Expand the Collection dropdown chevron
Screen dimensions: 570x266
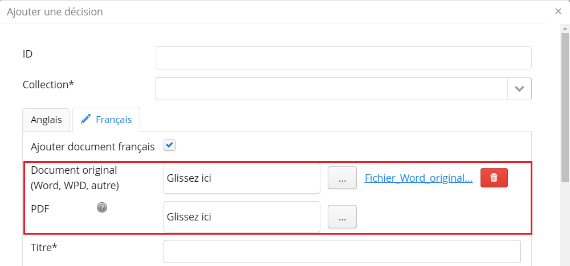point(519,89)
